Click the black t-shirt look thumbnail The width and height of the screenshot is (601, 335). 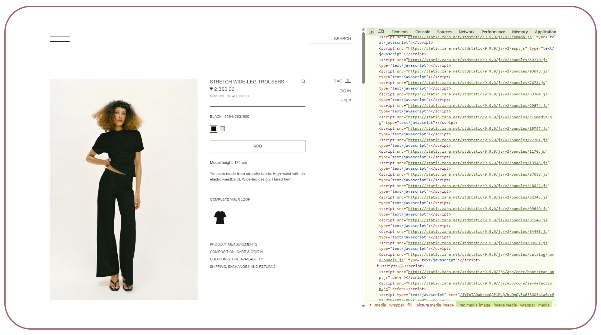(220, 217)
